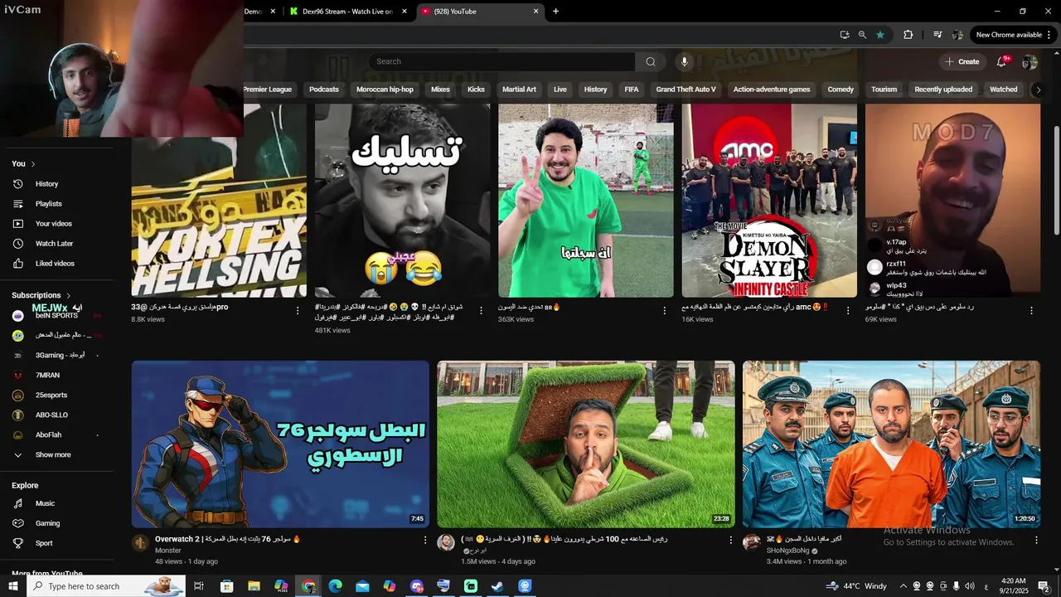Viewport: 1061px width, 597px height.
Task: Open options menu for 8.8K views video
Action: 298,311
